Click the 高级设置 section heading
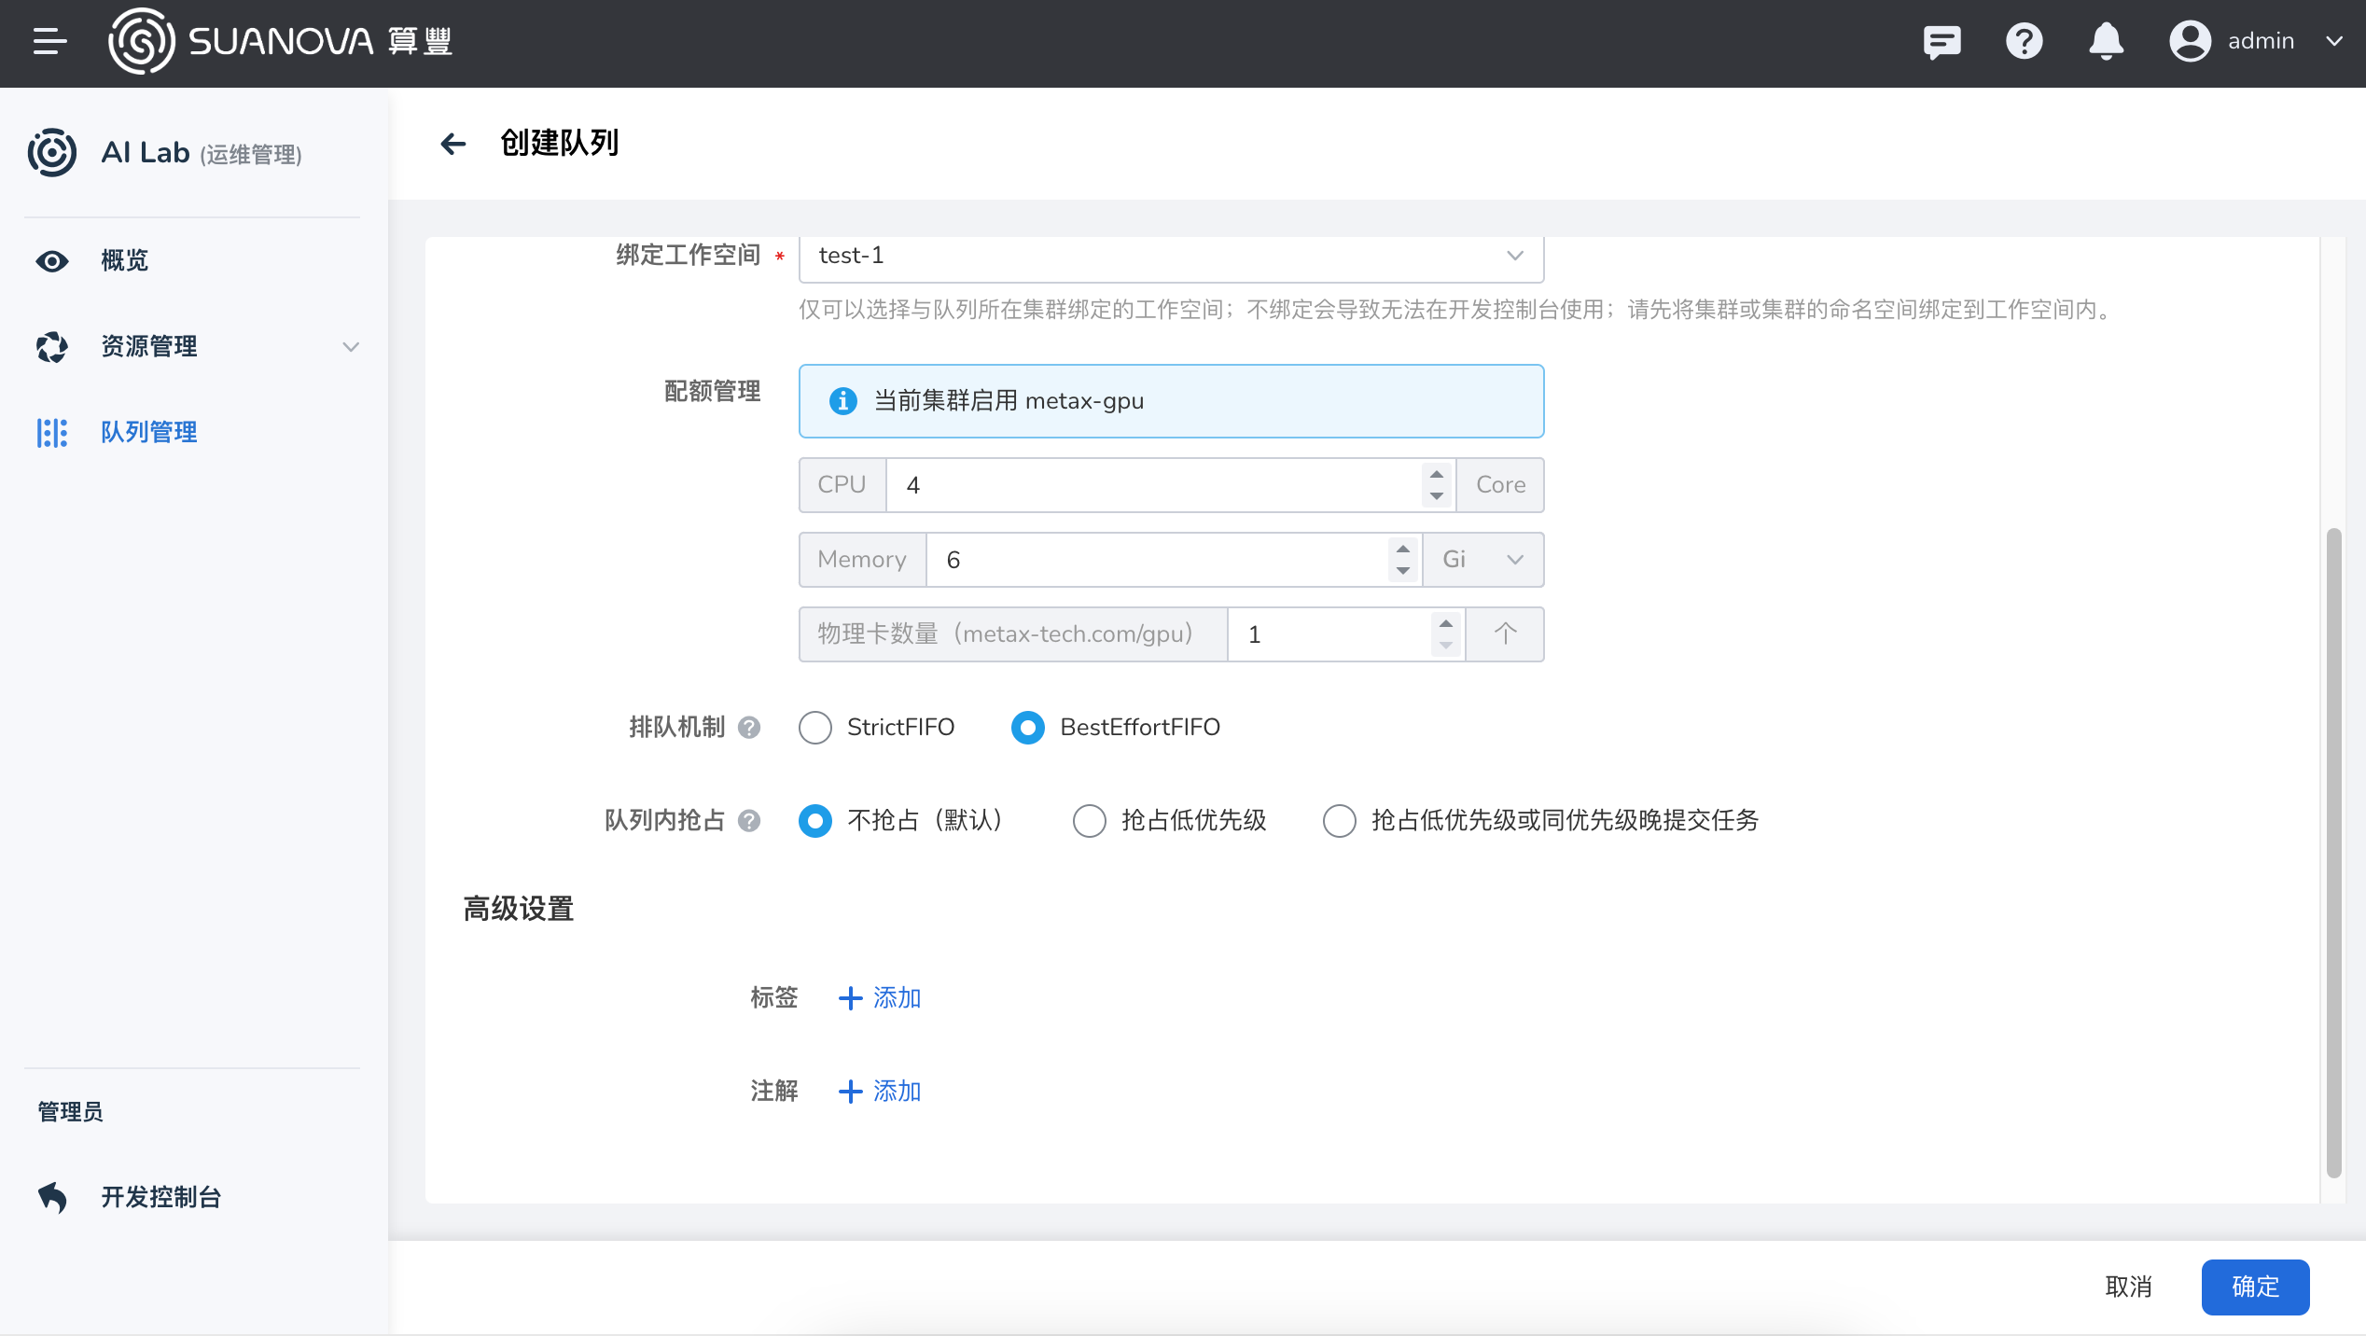The height and width of the screenshot is (1336, 2366). point(519,909)
